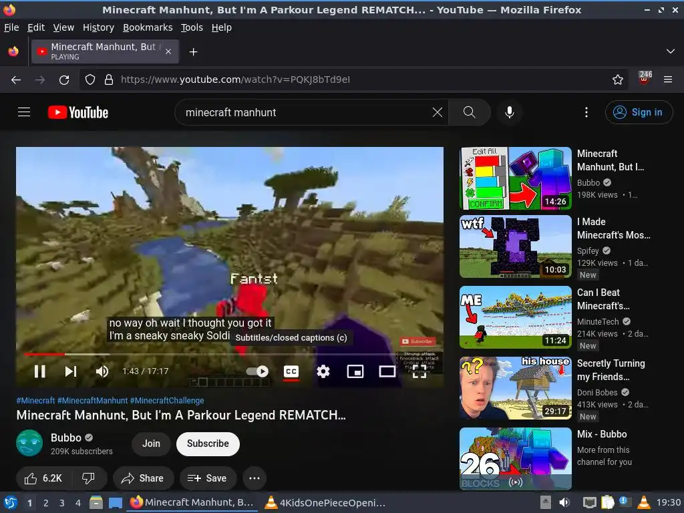Open the MinuteTech 11:24 video thumbnail

click(x=516, y=317)
